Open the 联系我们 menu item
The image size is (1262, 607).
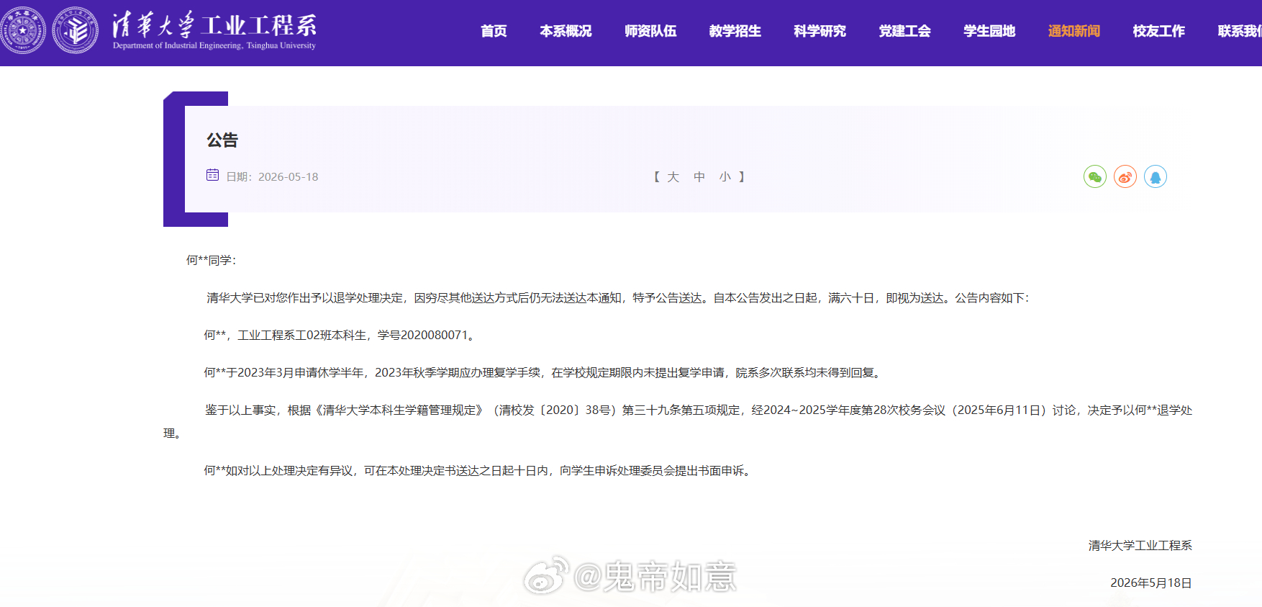(1240, 31)
